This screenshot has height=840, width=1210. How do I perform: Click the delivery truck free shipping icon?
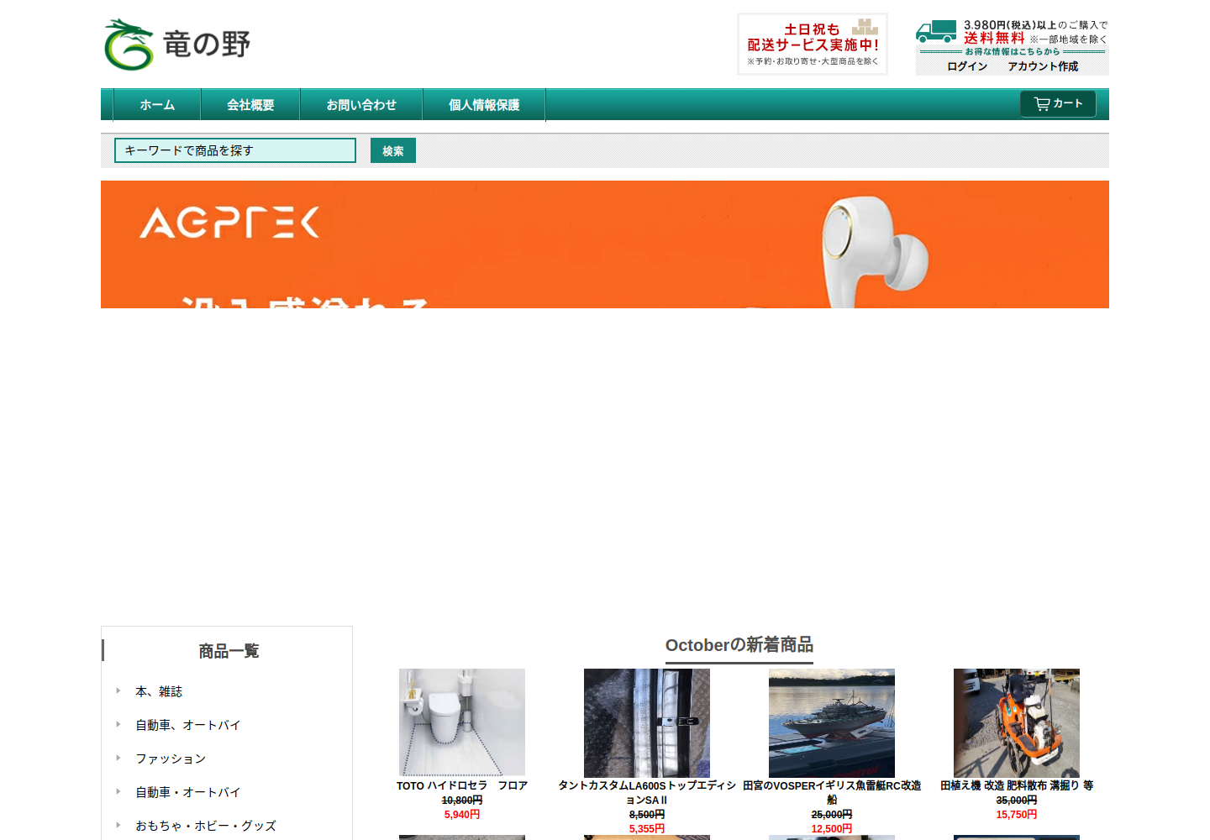tap(936, 31)
